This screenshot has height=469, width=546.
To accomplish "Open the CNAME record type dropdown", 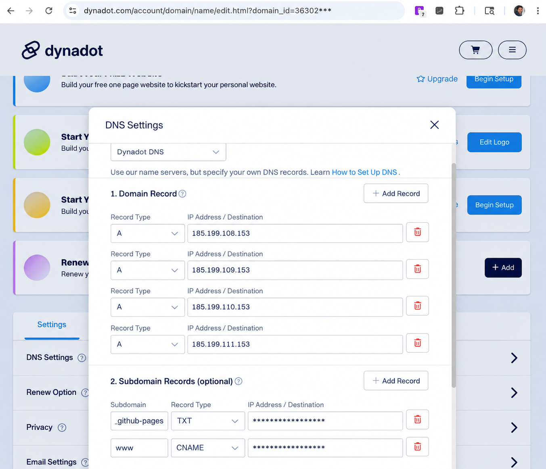I will (x=208, y=448).
